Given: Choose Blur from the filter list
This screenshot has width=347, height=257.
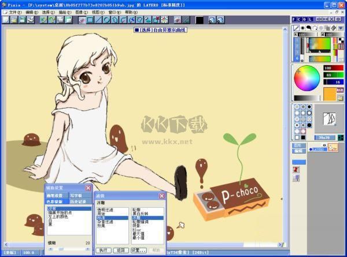Looking at the screenshot, I should click(136, 229).
